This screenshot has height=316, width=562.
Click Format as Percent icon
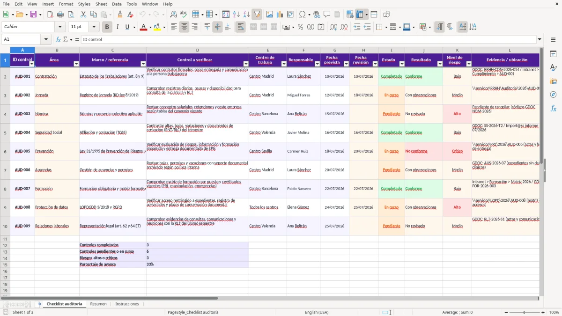300,27
